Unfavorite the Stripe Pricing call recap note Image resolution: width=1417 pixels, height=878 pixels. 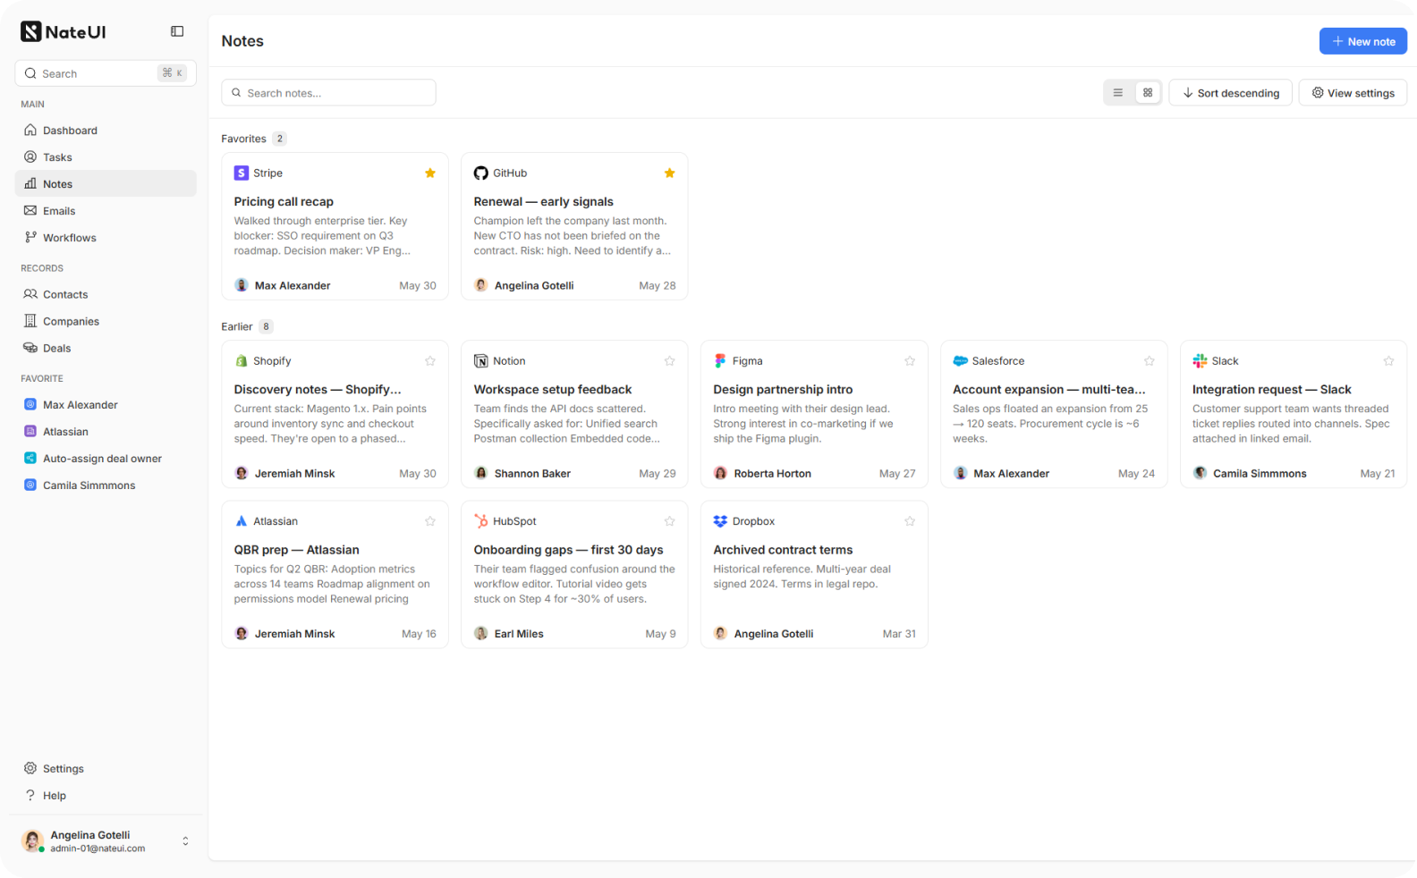point(430,173)
